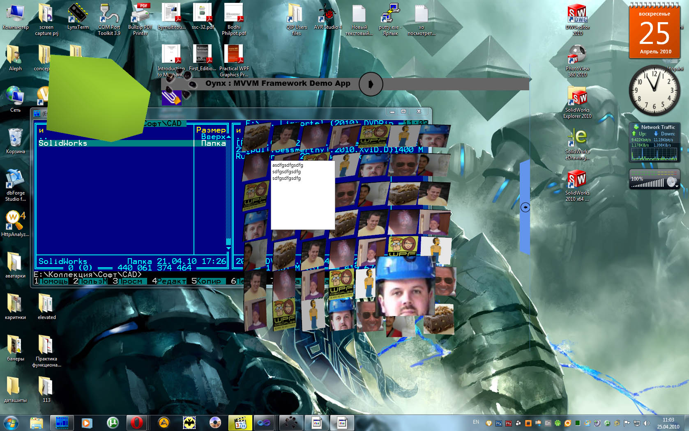The height and width of the screenshot is (431, 689).
Task: Select the large blue hard hat thumbnail
Action: point(405,286)
